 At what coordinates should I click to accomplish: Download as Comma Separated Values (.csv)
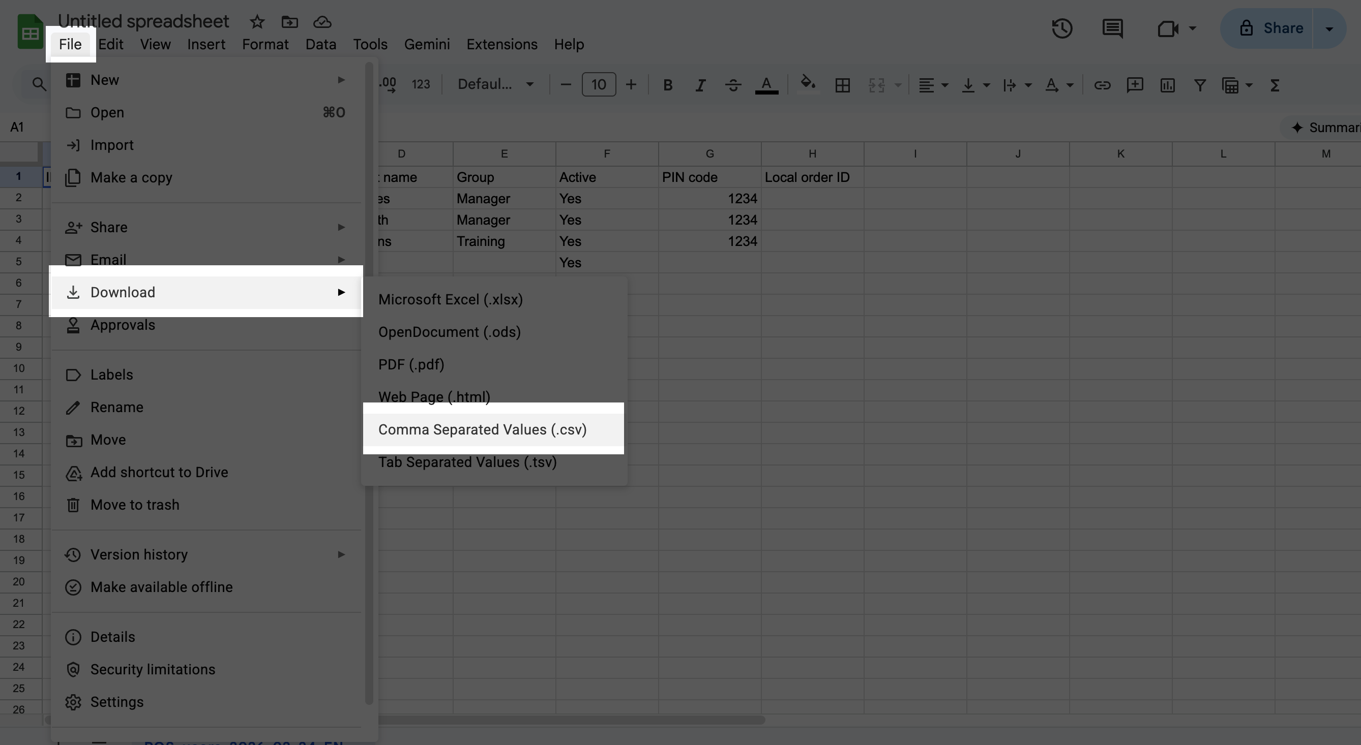pyautogui.click(x=494, y=430)
